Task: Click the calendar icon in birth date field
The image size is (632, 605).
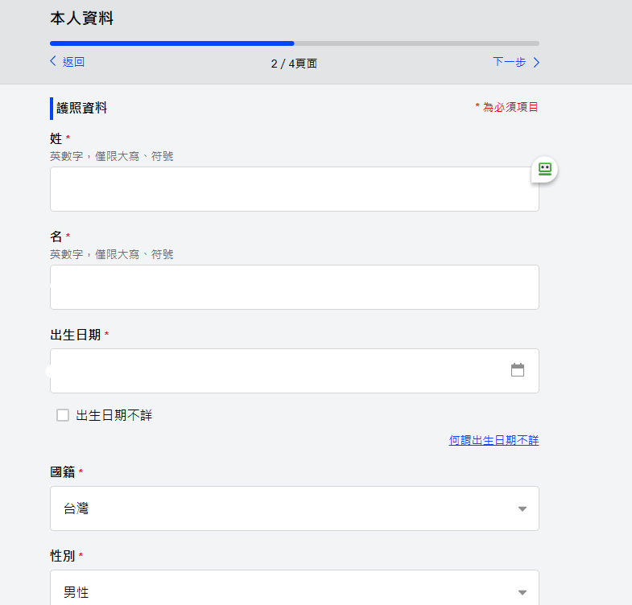Action: point(517,370)
